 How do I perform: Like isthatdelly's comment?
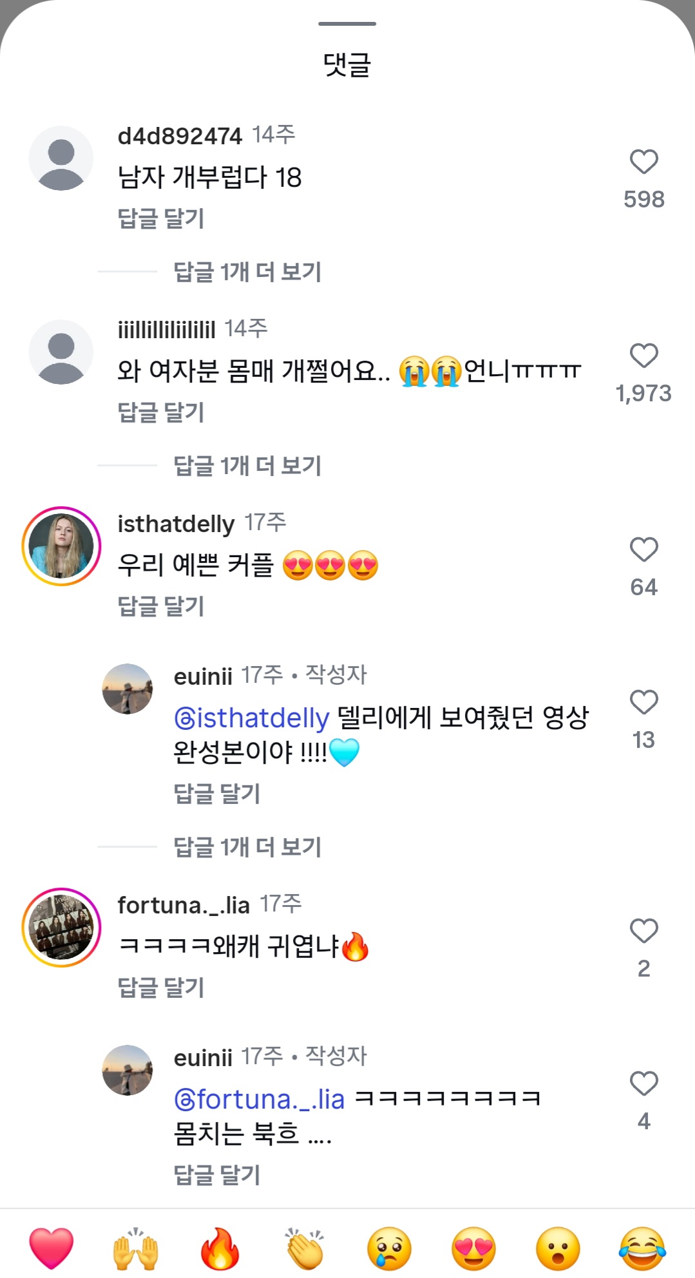pyautogui.click(x=643, y=549)
